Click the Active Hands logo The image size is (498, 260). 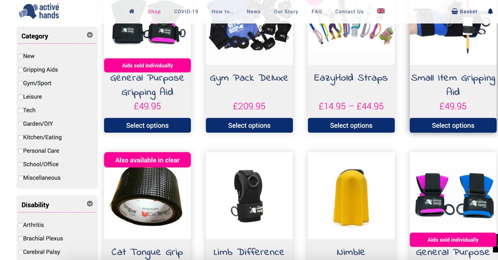click(39, 11)
